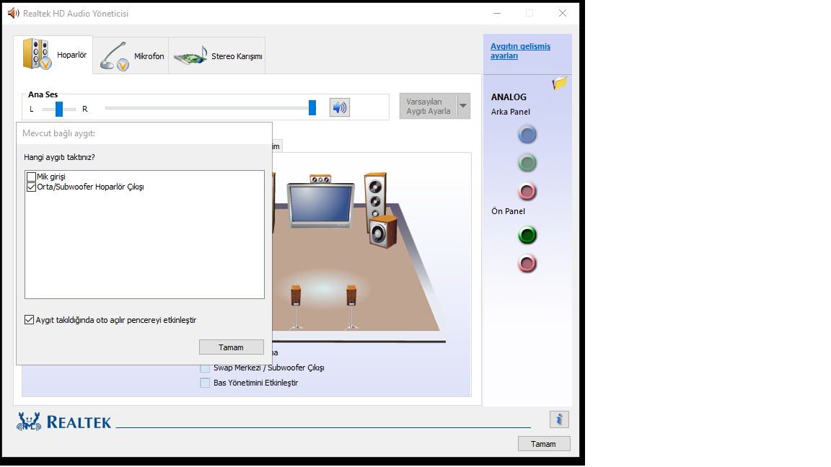Click the main window Tamam button
The image size is (831, 467).
(544, 444)
